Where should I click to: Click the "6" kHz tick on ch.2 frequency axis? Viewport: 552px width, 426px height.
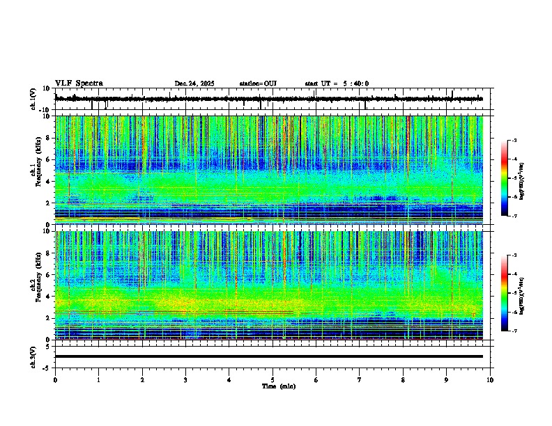click(48, 275)
